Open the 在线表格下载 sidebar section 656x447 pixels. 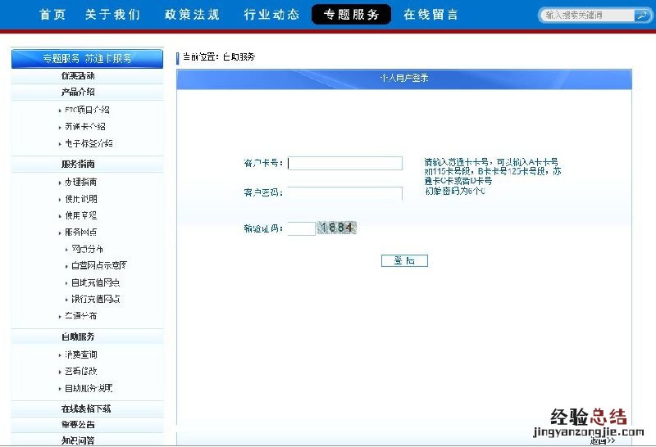tap(86, 409)
